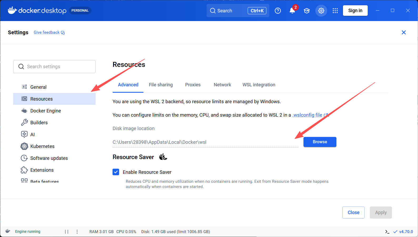Select Extensions settings section

(54, 170)
